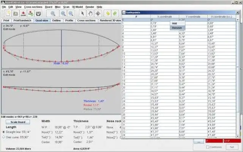Click the # column header
Viewport: 243px width, 152px height.
click(136, 16)
